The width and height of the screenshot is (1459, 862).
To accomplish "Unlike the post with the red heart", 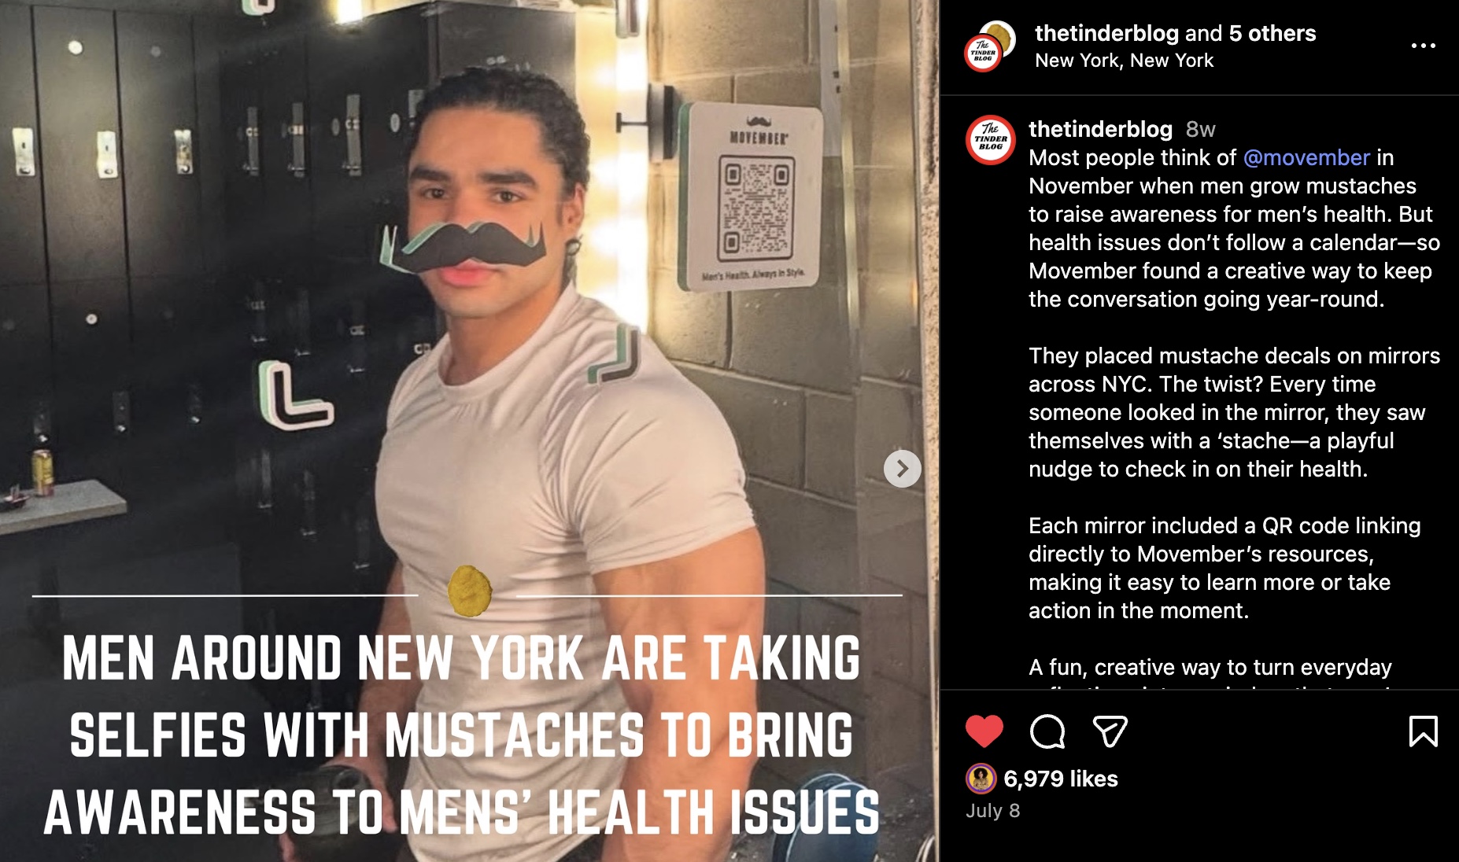I will 984,731.
